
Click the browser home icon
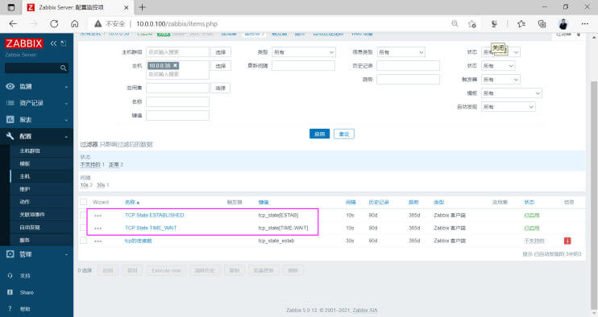tap(75, 24)
